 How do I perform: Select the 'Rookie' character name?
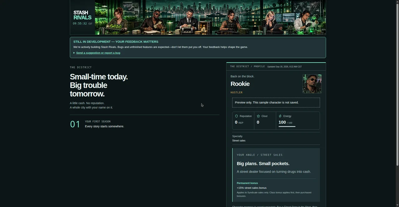coord(240,84)
